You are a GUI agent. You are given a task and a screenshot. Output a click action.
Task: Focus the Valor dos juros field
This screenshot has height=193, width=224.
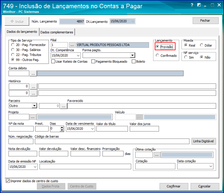point(144,129)
